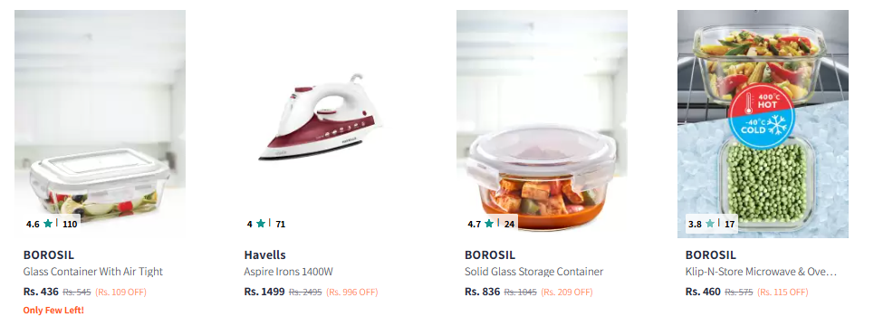
Task: Click the Havells brand name
Action: pyautogui.click(x=264, y=254)
